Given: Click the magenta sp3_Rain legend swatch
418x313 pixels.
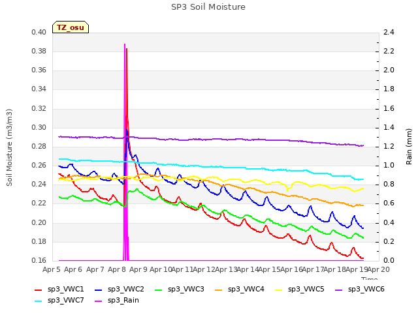Looking at the screenshot, I should [x=99, y=301].
